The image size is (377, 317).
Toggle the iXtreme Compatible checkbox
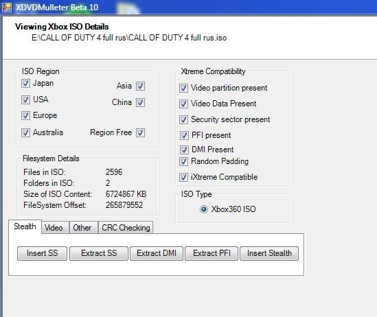[x=183, y=178]
